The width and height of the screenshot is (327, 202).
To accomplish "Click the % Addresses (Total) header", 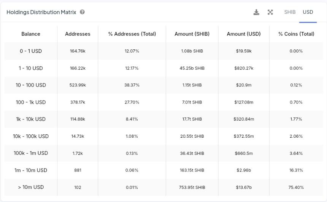I will pyautogui.click(x=132, y=34).
